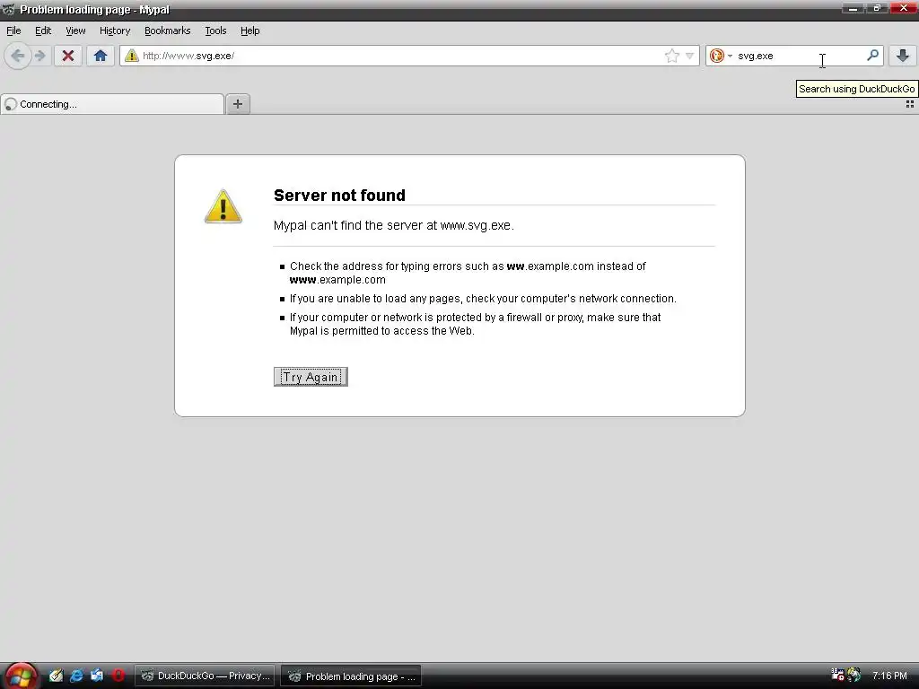The width and height of the screenshot is (919, 689).
Task: Select the Connecting... tab
Action: click(x=112, y=104)
